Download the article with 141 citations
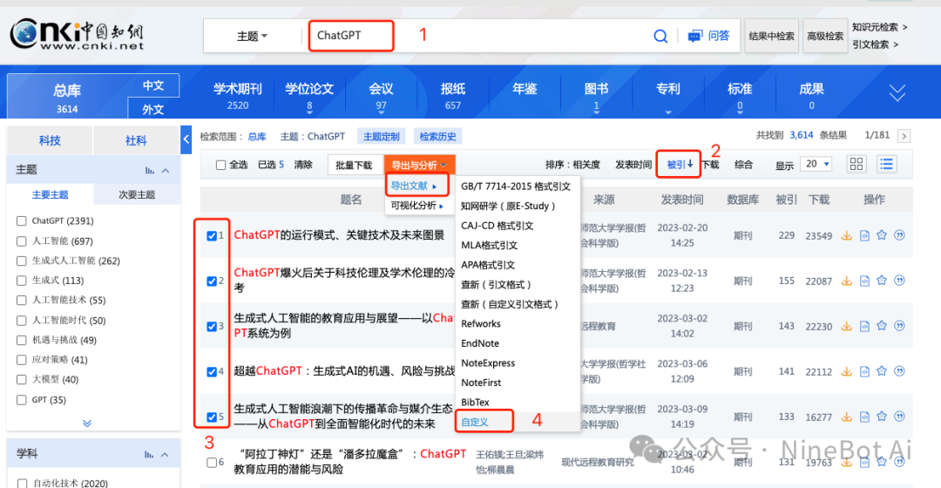The width and height of the screenshot is (941, 488). 846,371
